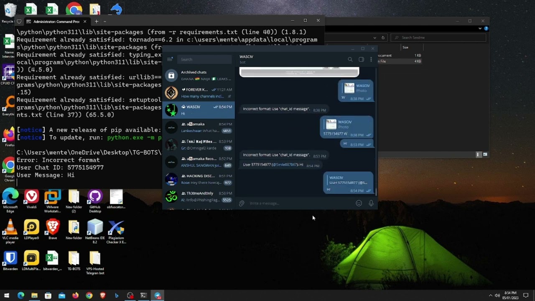Open Telegram hamburger menu

pos(170,59)
